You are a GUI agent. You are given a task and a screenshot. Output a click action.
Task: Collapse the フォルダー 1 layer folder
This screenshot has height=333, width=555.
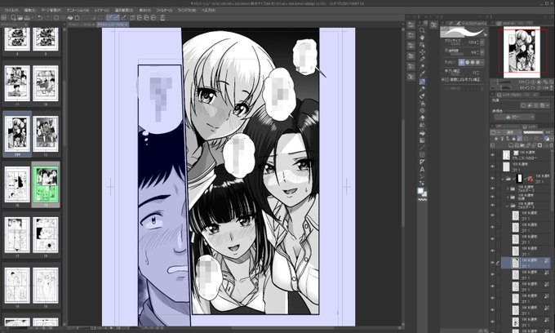pyautogui.click(x=508, y=206)
